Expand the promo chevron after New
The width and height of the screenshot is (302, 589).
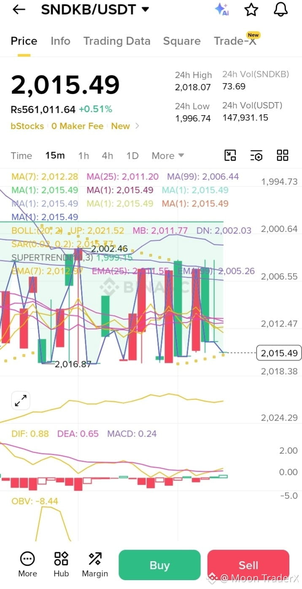tap(137, 126)
